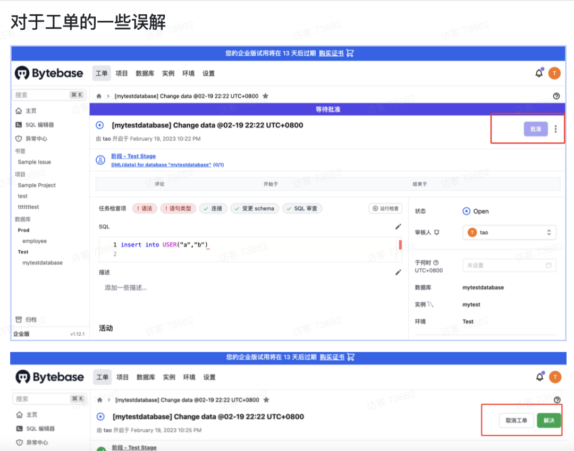This screenshot has width=574, height=451.
Task: Click the pencil icon to edit 描述
Action: coord(398,272)
